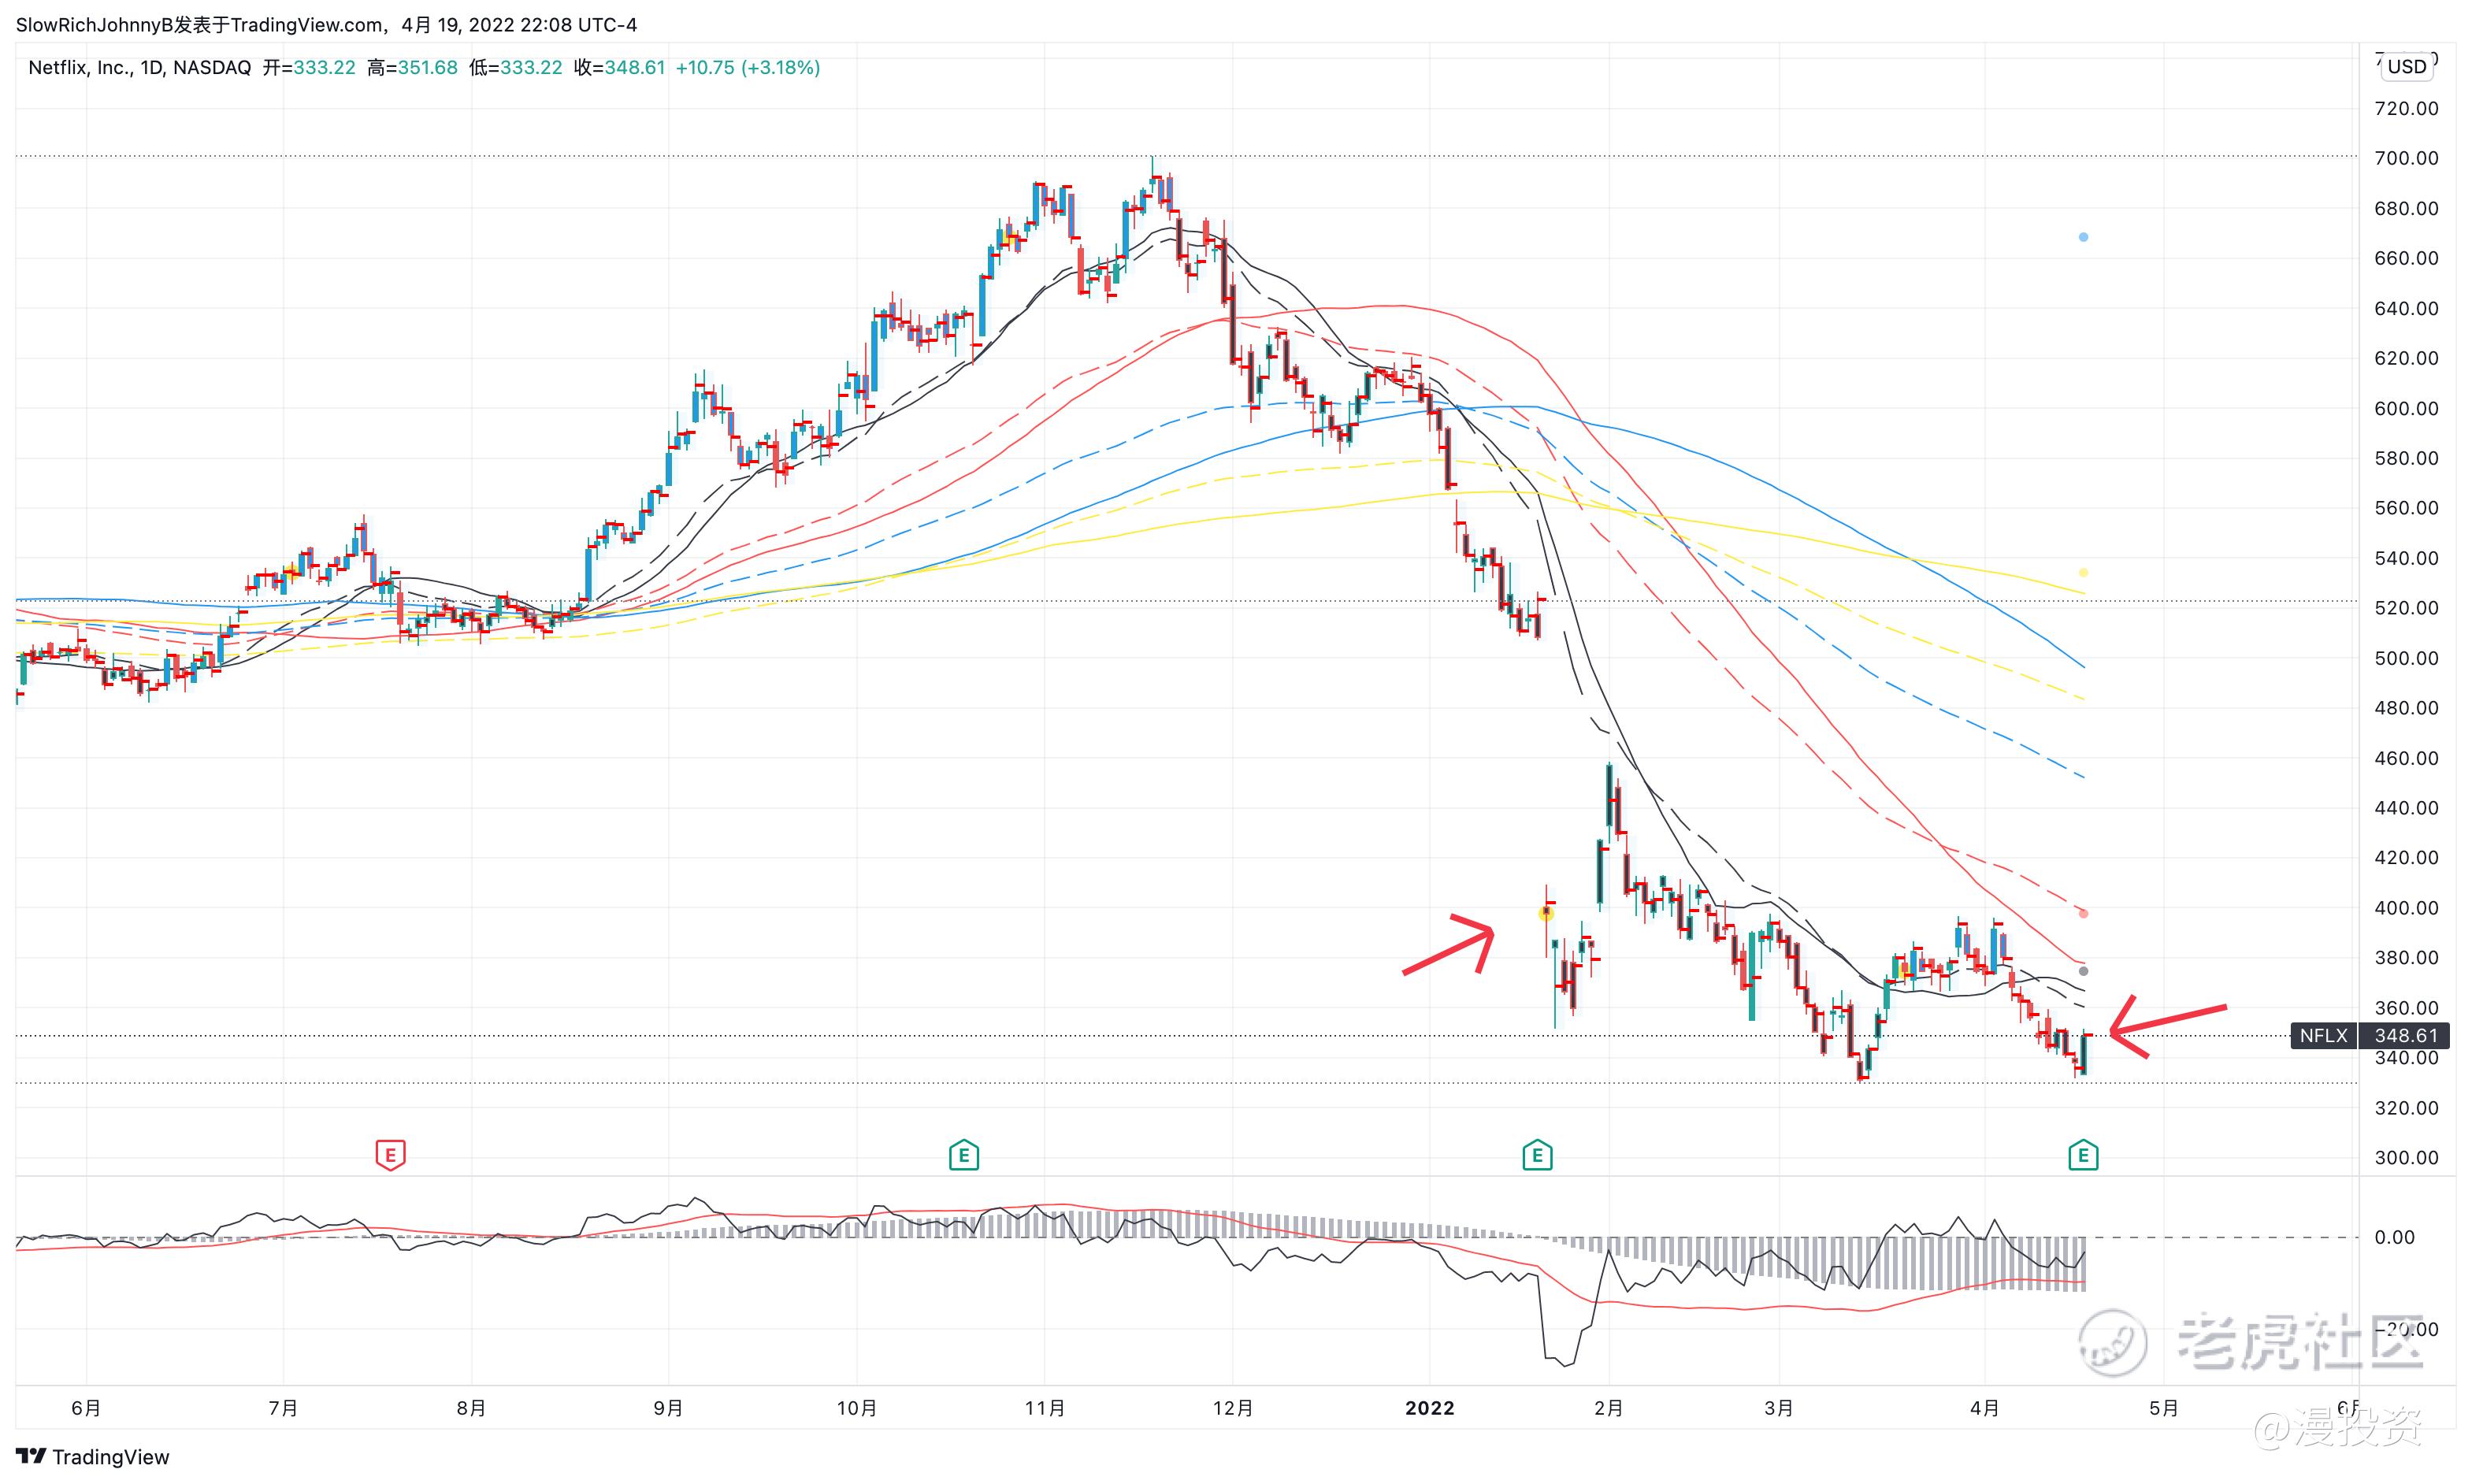The image size is (2472, 1484).
Task: Click the green earnings marker in October
Action: [x=963, y=1155]
